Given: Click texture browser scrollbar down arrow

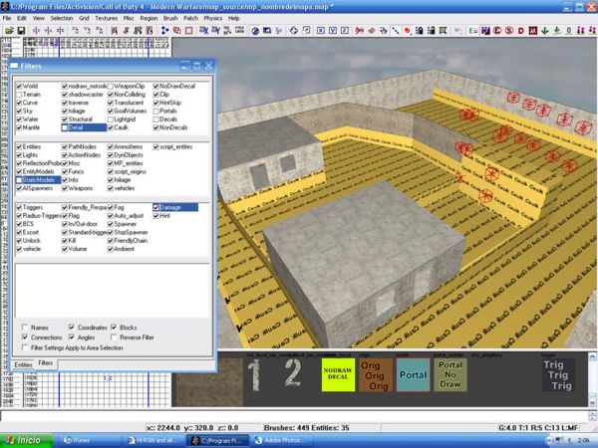Looking at the screenshot, I should (x=592, y=402).
